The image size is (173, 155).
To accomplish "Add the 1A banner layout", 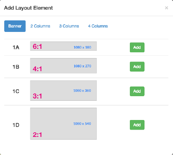I will (137, 47).
